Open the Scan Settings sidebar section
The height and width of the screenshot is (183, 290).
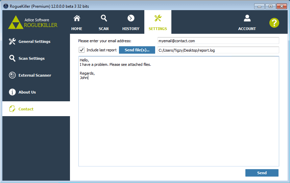click(31, 58)
